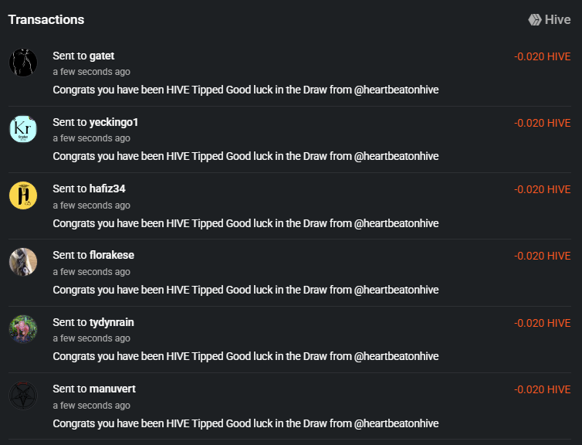Click the Hive logo icon

click(534, 20)
